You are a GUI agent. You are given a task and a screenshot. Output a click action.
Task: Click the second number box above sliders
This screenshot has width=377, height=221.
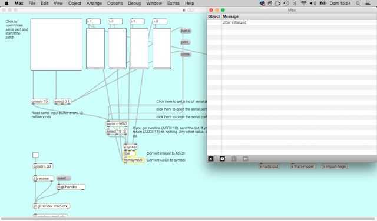[115, 21]
